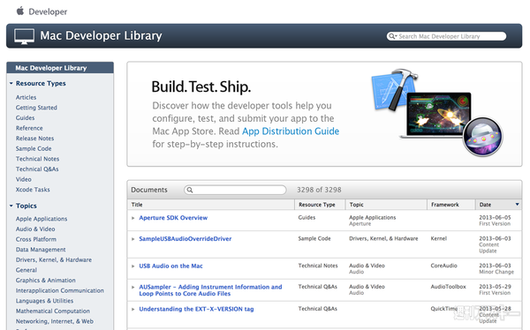Sort by Title column header

pyautogui.click(x=211, y=205)
